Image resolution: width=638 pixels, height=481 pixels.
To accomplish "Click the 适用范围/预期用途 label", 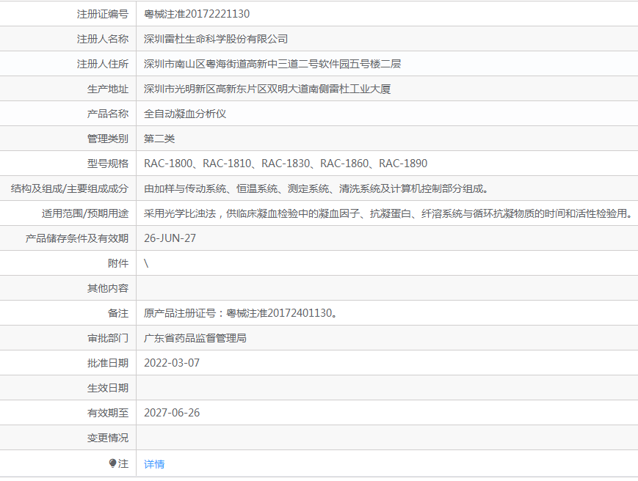I will (85, 213).
